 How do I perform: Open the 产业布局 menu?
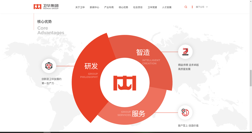(x=109, y=7)
